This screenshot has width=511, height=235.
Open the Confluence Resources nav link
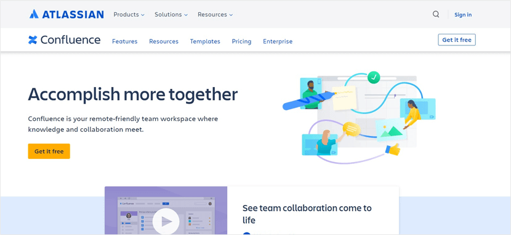[x=164, y=41]
